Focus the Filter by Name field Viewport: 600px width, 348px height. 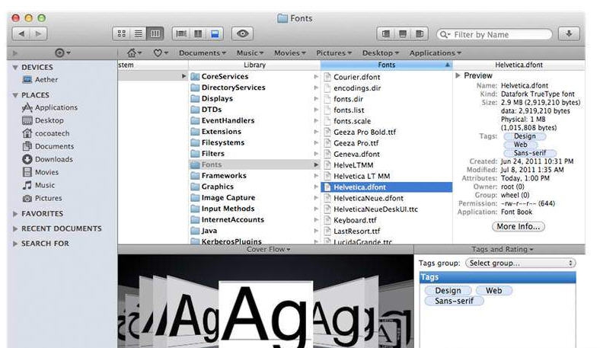[494, 34]
